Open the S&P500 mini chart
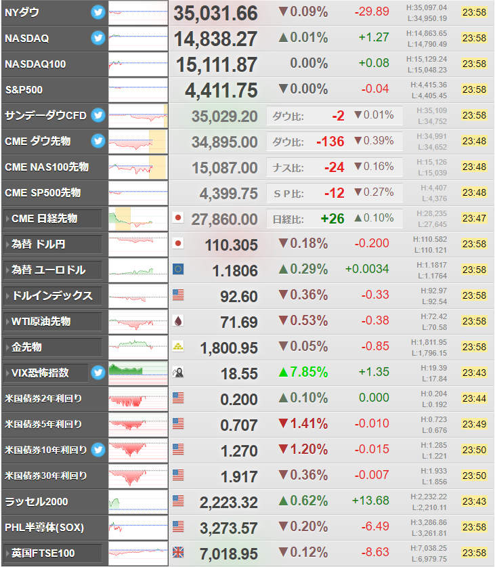This screenshot has height=567, width=495. click(138, 89)
